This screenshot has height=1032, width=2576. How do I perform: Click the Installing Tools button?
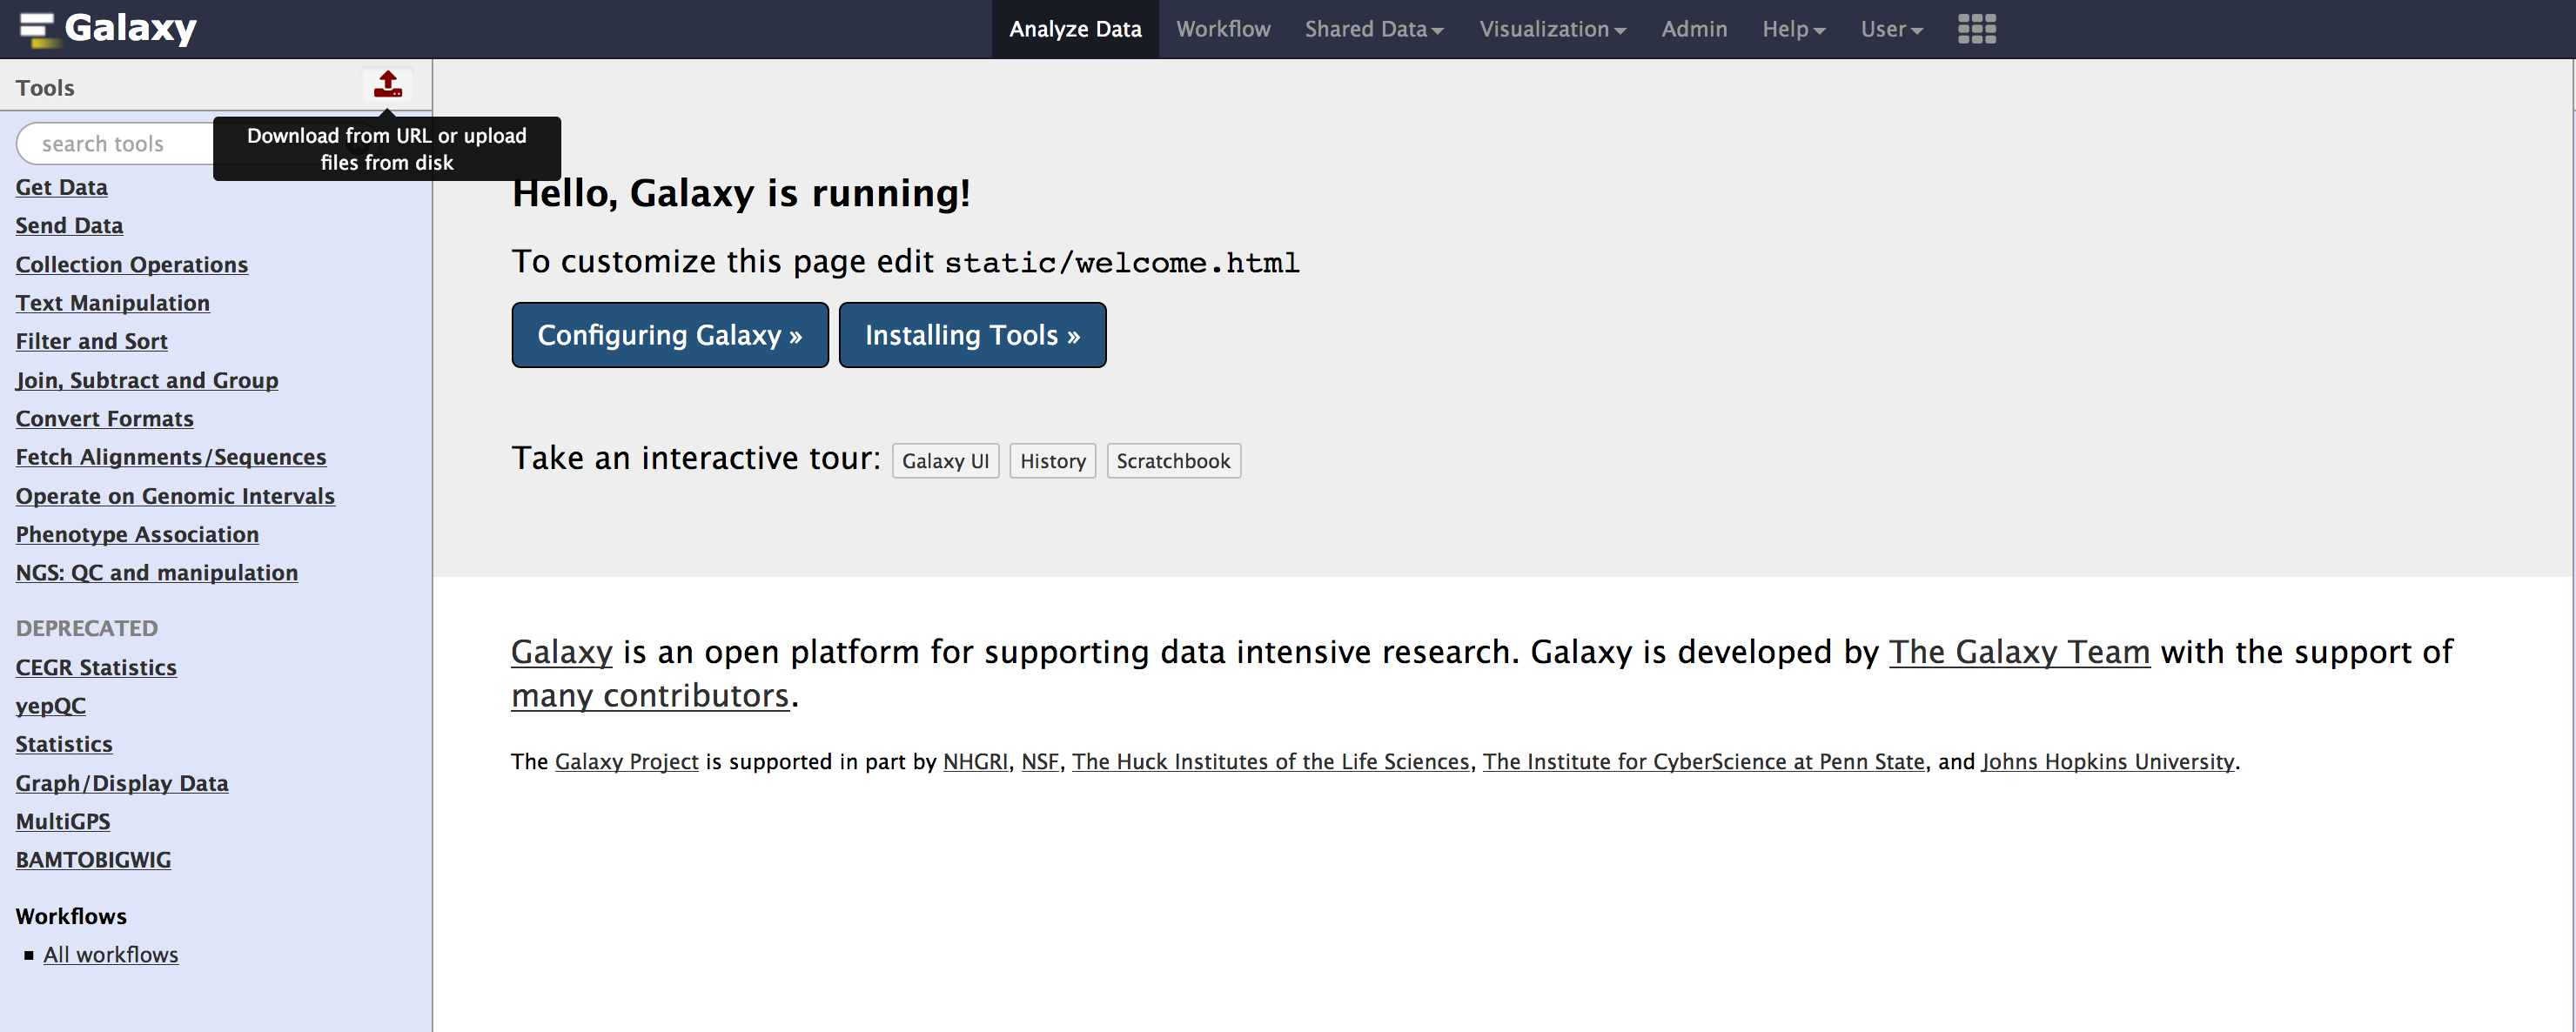click(971, 335)
